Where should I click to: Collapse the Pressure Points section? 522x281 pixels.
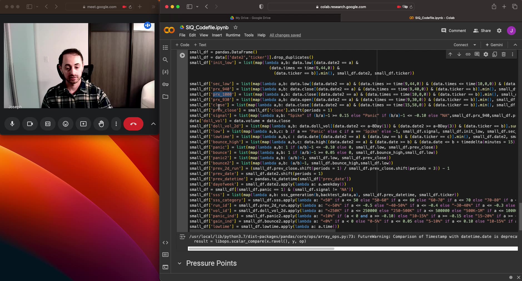pyautogui.click(x=180, y=263)
